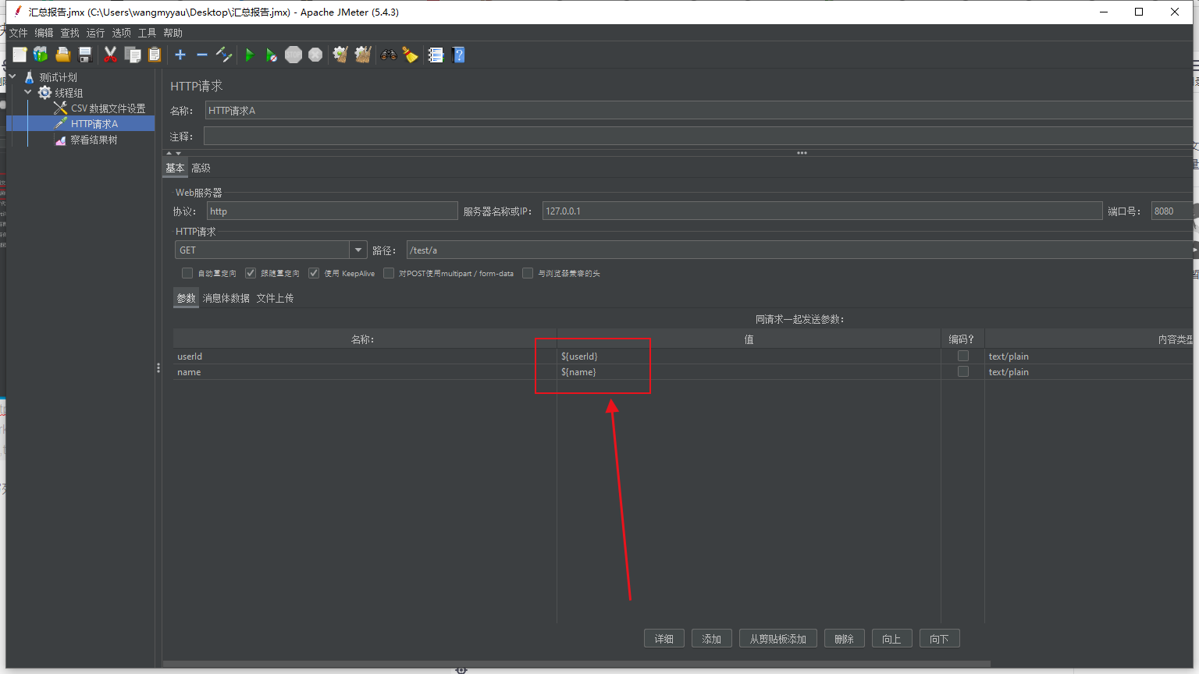This screenshot has width=1199, height=674.
Task: Open the 运行 menu
Action: 95,33
